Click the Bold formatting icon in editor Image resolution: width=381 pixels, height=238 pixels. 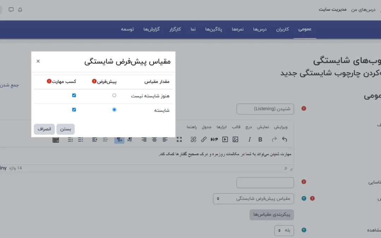point(260,140)
